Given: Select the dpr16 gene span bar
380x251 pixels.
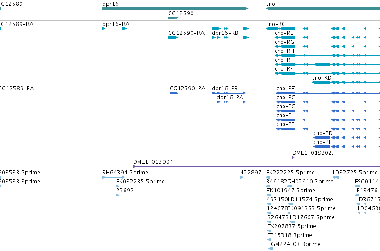Looking at the screenshot, I should pos(175,9).
